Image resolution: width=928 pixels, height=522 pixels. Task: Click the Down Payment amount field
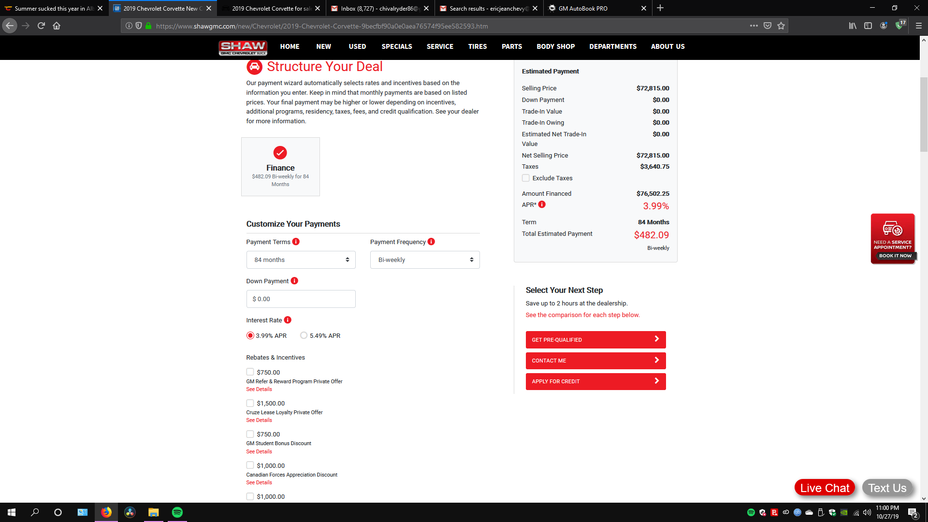tap(301, 299)
